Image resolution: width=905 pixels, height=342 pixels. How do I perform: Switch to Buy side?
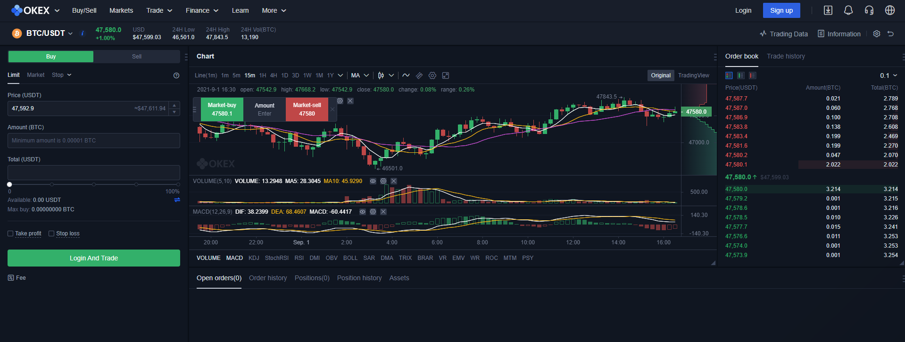coord(51,57)
